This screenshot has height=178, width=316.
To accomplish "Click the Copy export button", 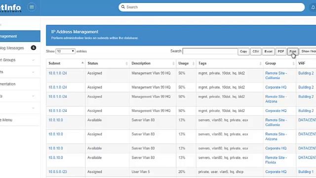I will 243,51.
